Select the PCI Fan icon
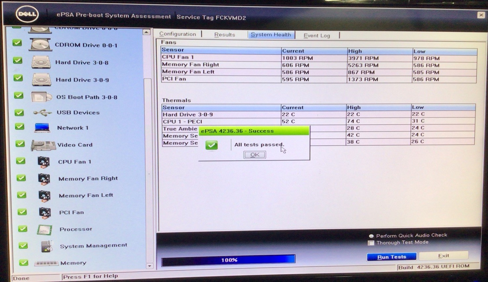This screenshot has width=488, height=282. [45, 213]
